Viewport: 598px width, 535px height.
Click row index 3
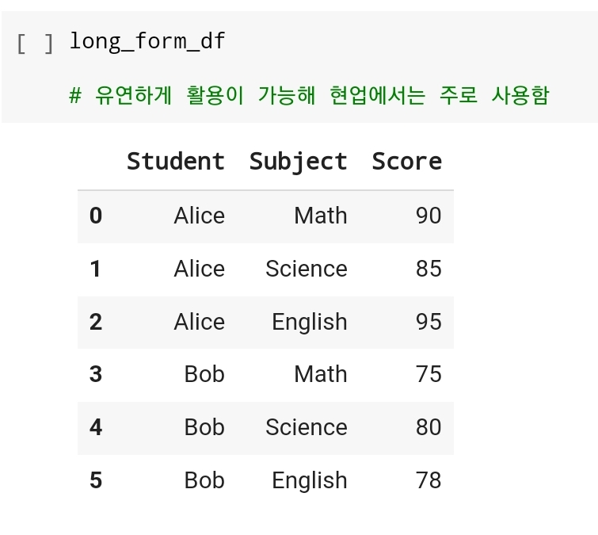click(96, 374)
